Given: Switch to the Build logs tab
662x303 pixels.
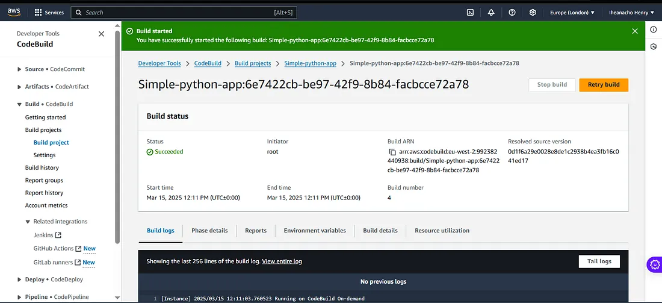Looking at the screenshot, I should [161, 231].
